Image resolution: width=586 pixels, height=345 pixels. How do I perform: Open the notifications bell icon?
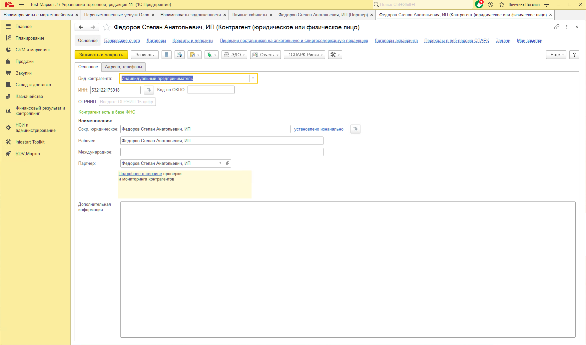pos(479,4)
